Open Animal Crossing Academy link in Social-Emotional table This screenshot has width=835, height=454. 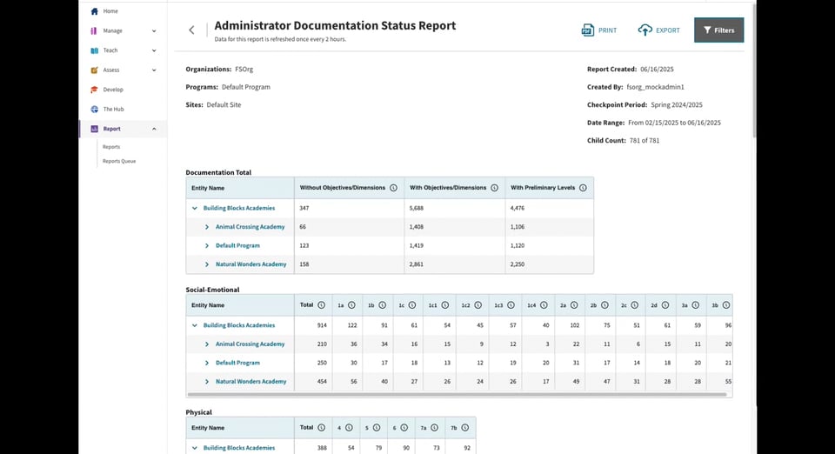(x=250, y=344)
